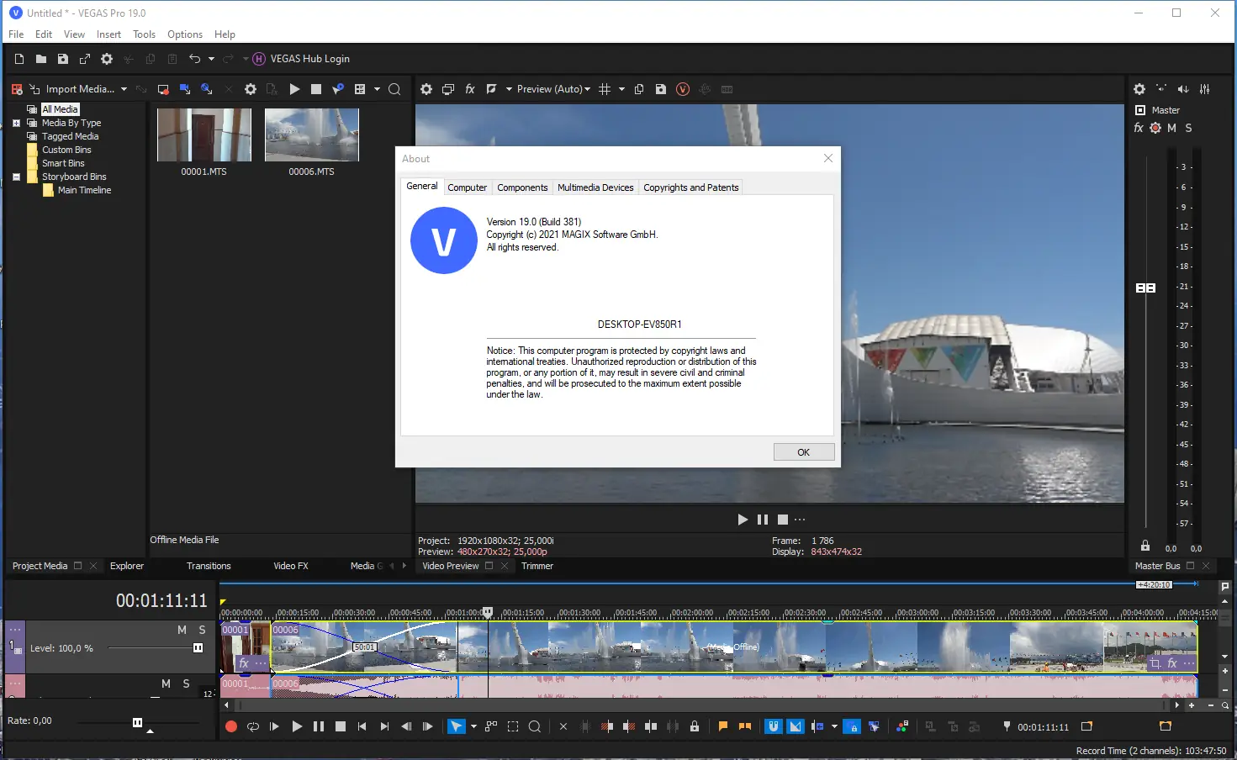
Task: Open Media Properties gear in the Project Media toolbar
Action: tap(251, 89)
